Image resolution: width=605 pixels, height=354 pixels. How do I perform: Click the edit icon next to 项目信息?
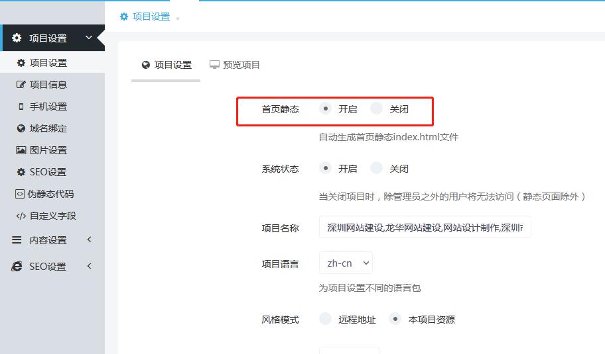[21, 85]
